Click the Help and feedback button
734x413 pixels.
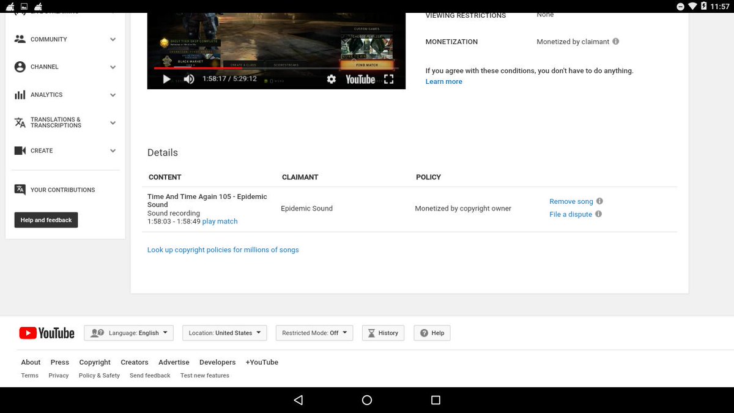[46, 220]
